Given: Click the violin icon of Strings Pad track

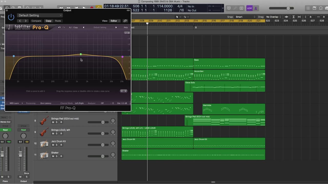Looking at the screenshot, I should point(44,121).
